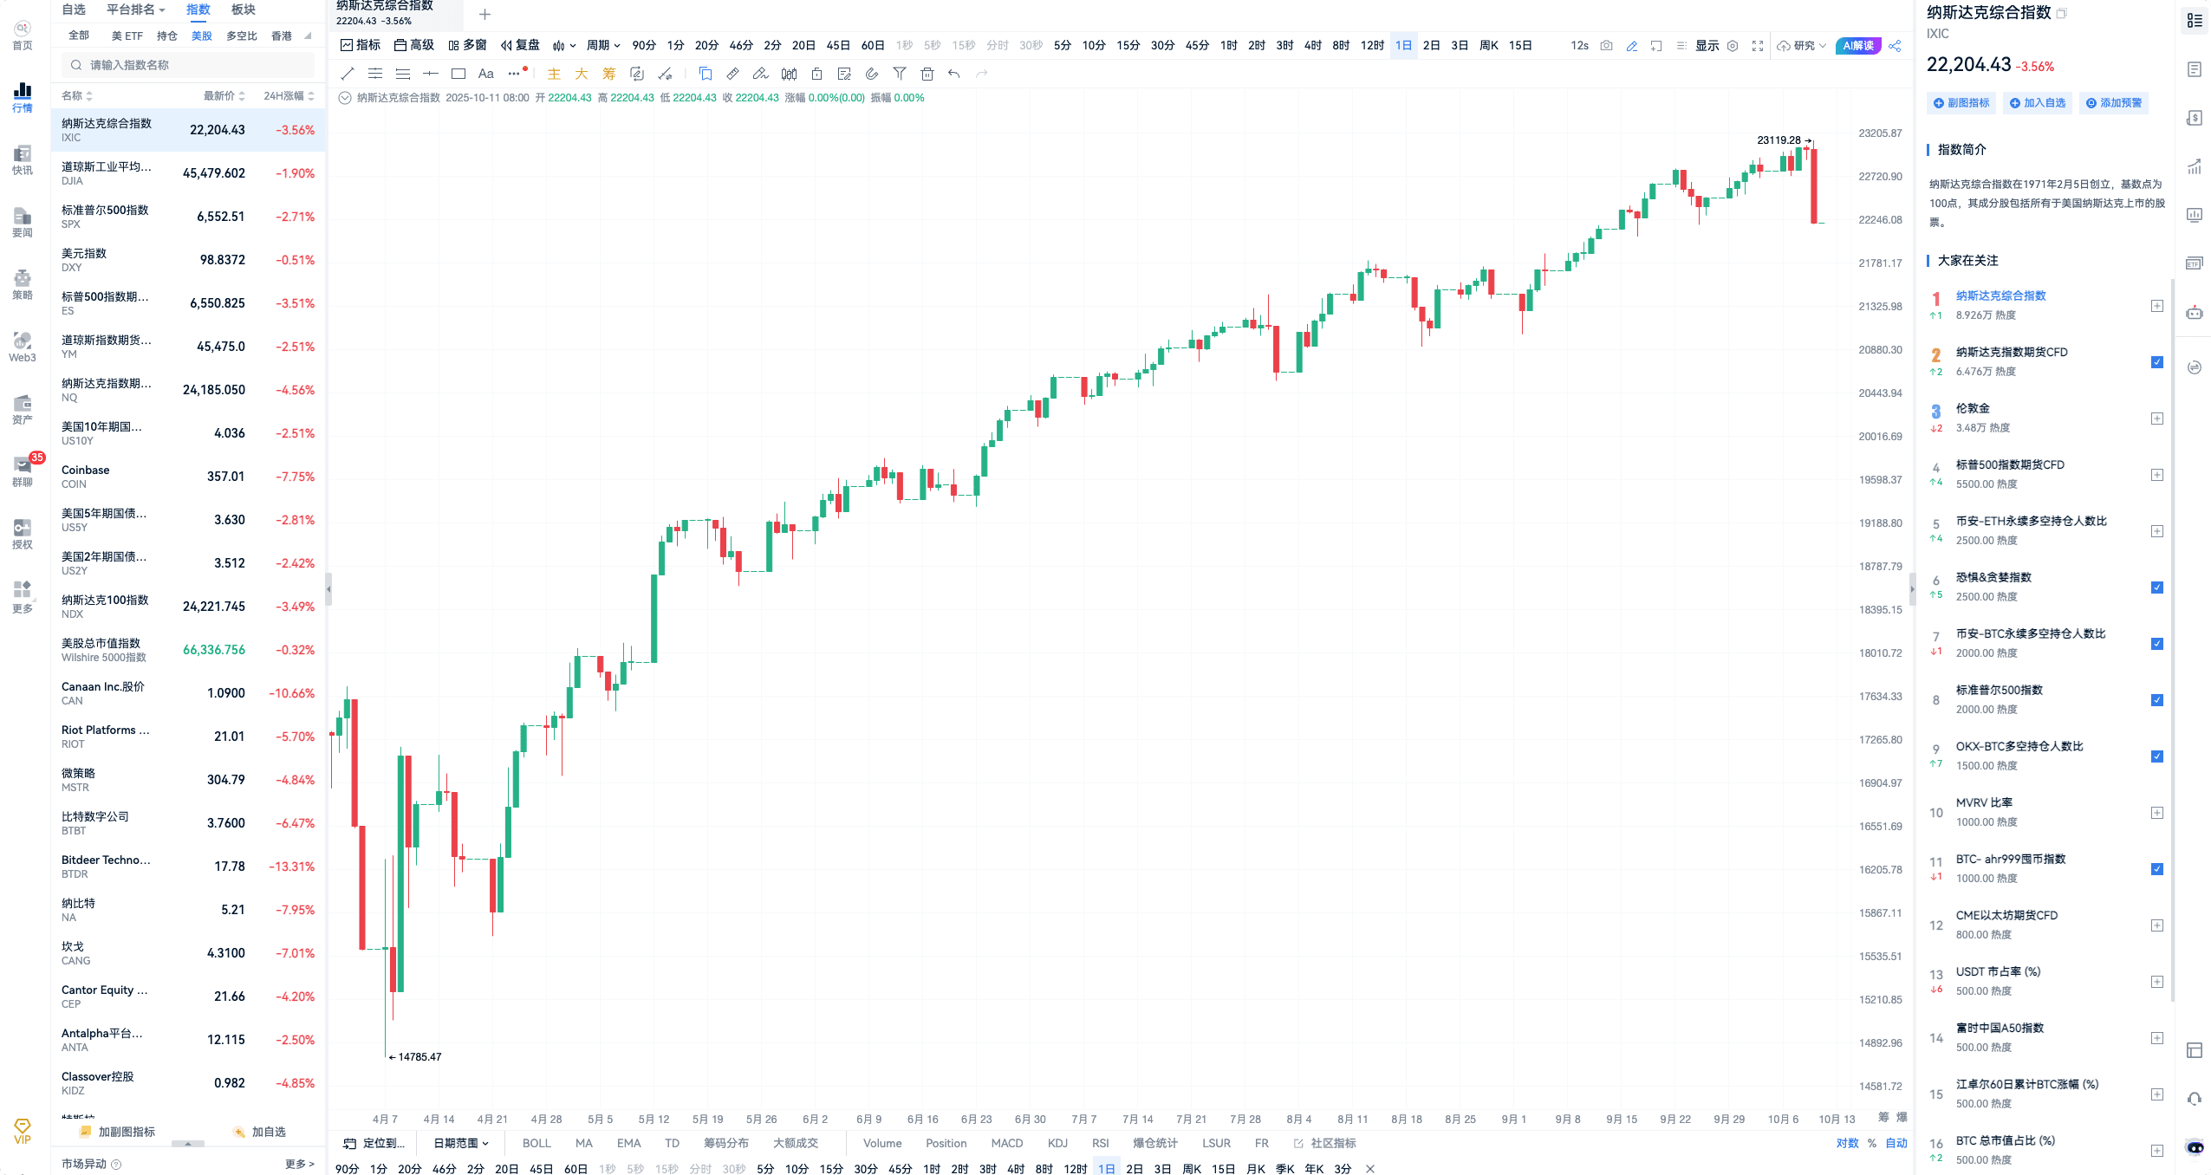2211x1175 pixels.
Task: Uncheck 恐惧&贪婪指数 checkbox
Action: pyautogui.click(x=2157, y=587)
